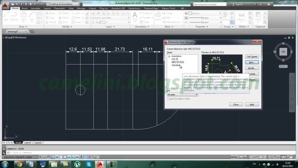The width and height of the screenshot is (298, 168).
Task: Open the object color ByLayer dropdown
Action: coord(205,14)
